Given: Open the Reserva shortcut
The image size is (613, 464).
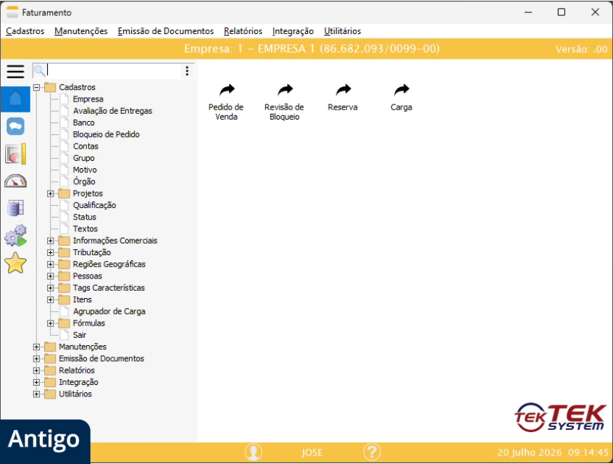Looking at the screenshot, I should click(x=343, y=98).
